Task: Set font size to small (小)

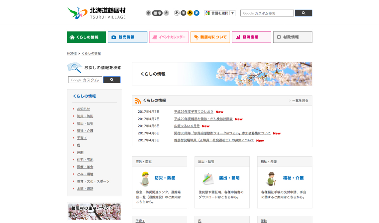Action: [148, 13]
